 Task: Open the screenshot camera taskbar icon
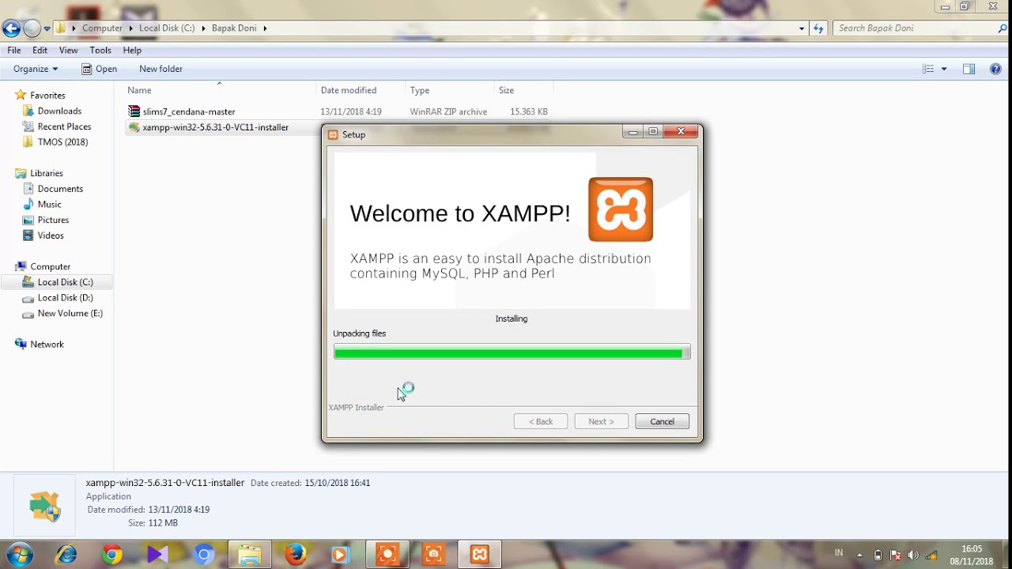pos(433,555)
